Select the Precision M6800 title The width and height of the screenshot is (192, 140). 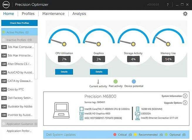coord(100,96)
